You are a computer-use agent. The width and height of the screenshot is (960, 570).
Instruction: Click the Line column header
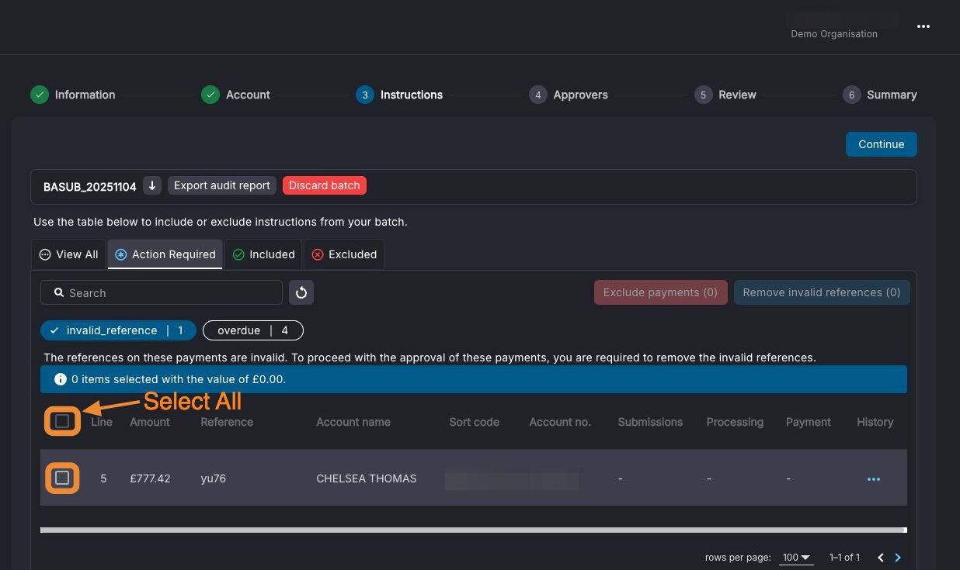pos(102,422)
